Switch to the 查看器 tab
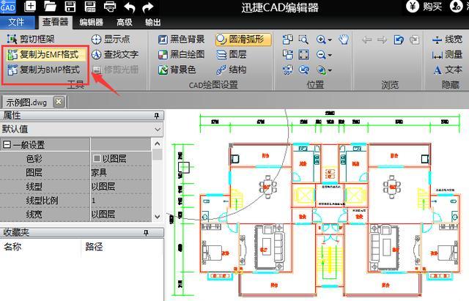 56,22
